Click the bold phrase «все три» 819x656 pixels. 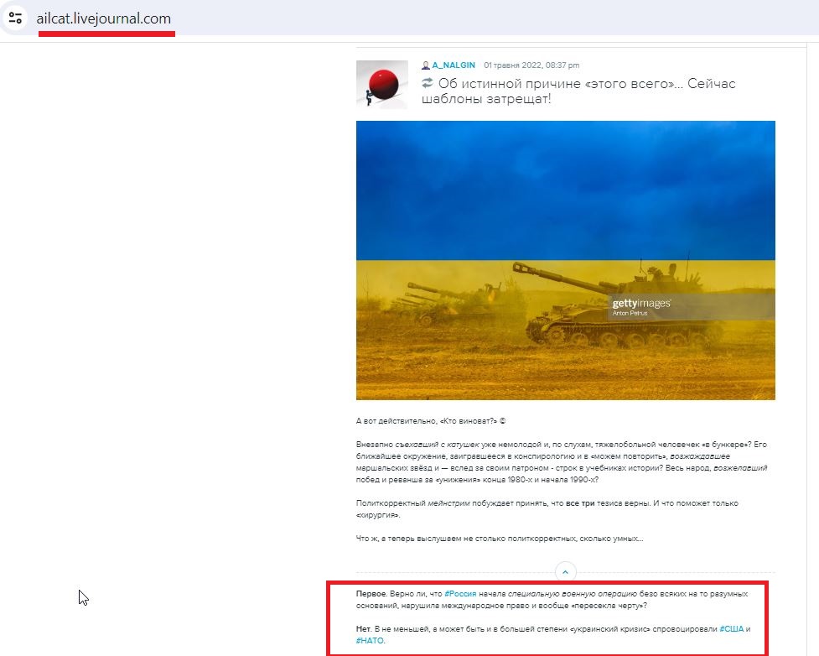click(580, 503)
